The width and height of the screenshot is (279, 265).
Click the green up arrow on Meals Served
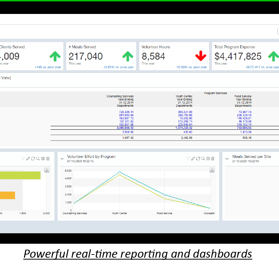pos(127,56)
